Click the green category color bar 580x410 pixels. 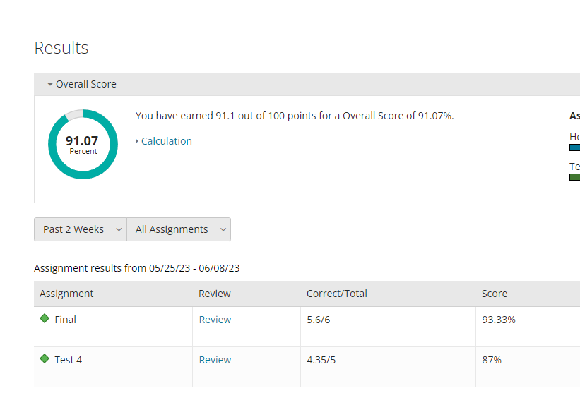[x=574, y=177]
